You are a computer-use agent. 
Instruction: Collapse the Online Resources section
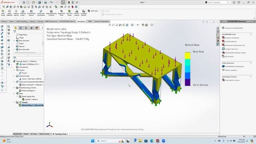pos(251,63)
